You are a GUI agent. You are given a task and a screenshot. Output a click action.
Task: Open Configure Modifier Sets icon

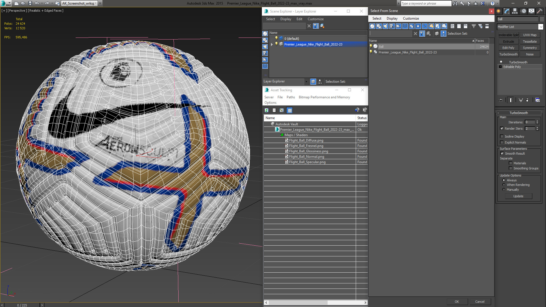pos(537,100)
